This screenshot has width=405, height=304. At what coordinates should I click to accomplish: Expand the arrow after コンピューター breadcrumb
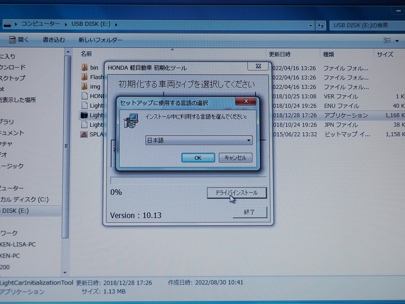[66, 24]
